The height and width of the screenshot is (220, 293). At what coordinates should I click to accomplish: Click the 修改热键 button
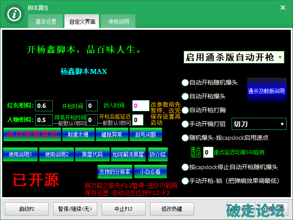[x=172, y=209]
